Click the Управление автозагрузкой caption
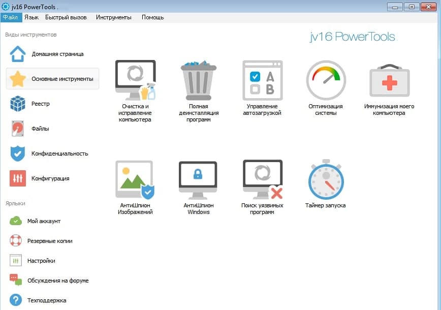 (x=262, y=110)
